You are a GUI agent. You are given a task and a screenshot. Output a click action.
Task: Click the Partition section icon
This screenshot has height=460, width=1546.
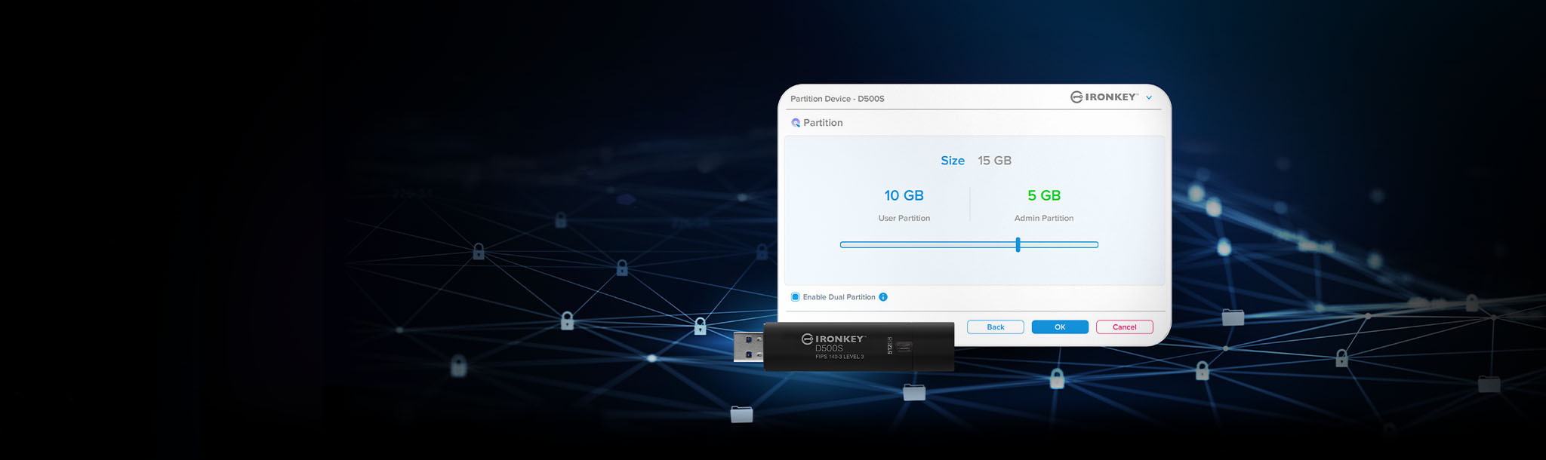coord(796,123)
